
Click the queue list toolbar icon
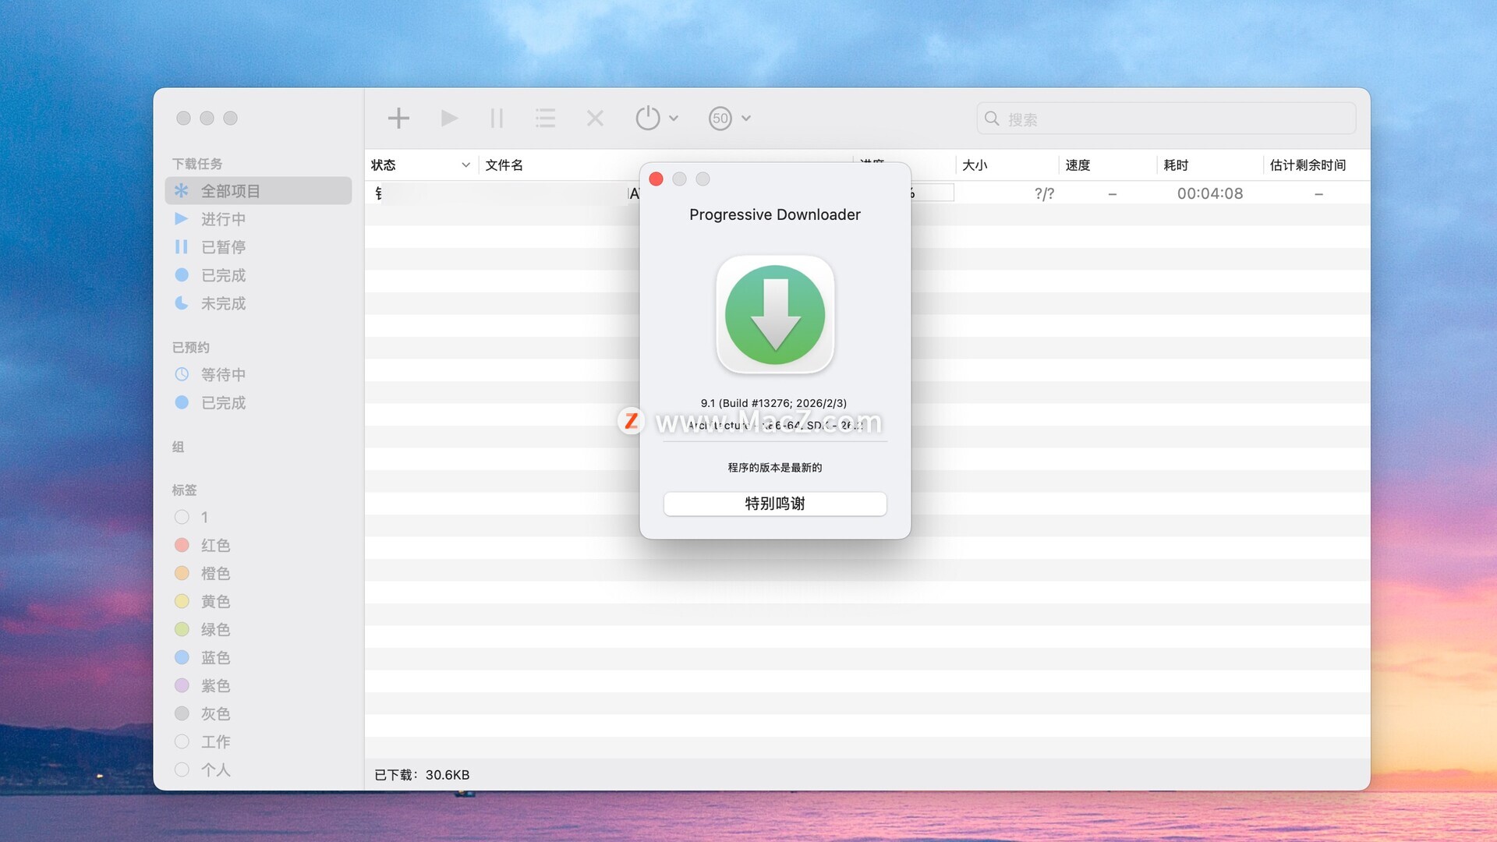coord(546,119)
